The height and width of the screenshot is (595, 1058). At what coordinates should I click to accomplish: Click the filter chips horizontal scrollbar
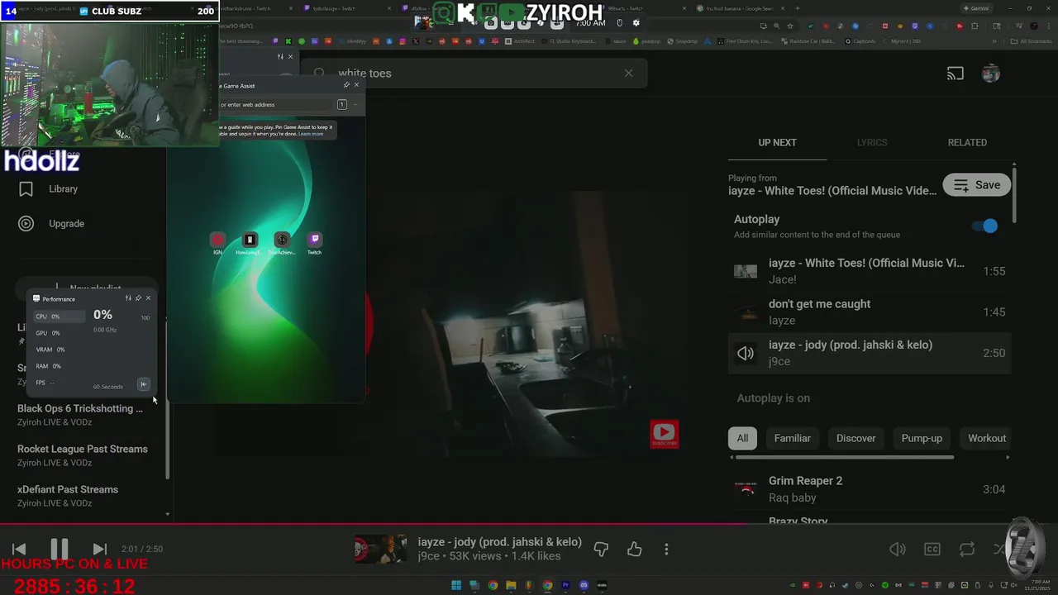[x=844, y=457]
